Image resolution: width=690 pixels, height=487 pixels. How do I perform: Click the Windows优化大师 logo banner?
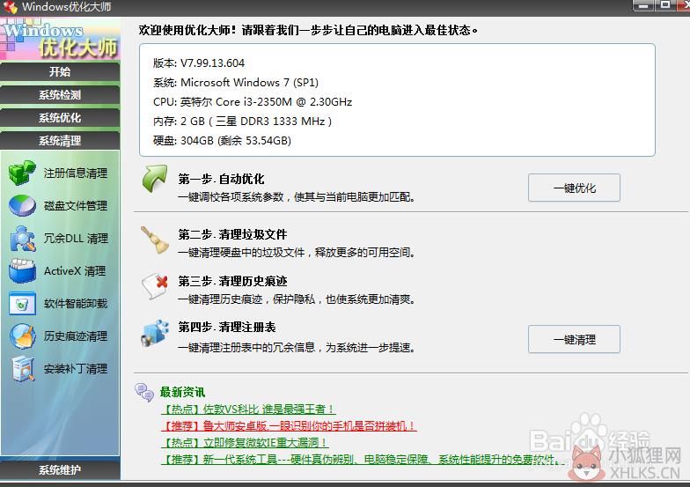tap(60, 40)
